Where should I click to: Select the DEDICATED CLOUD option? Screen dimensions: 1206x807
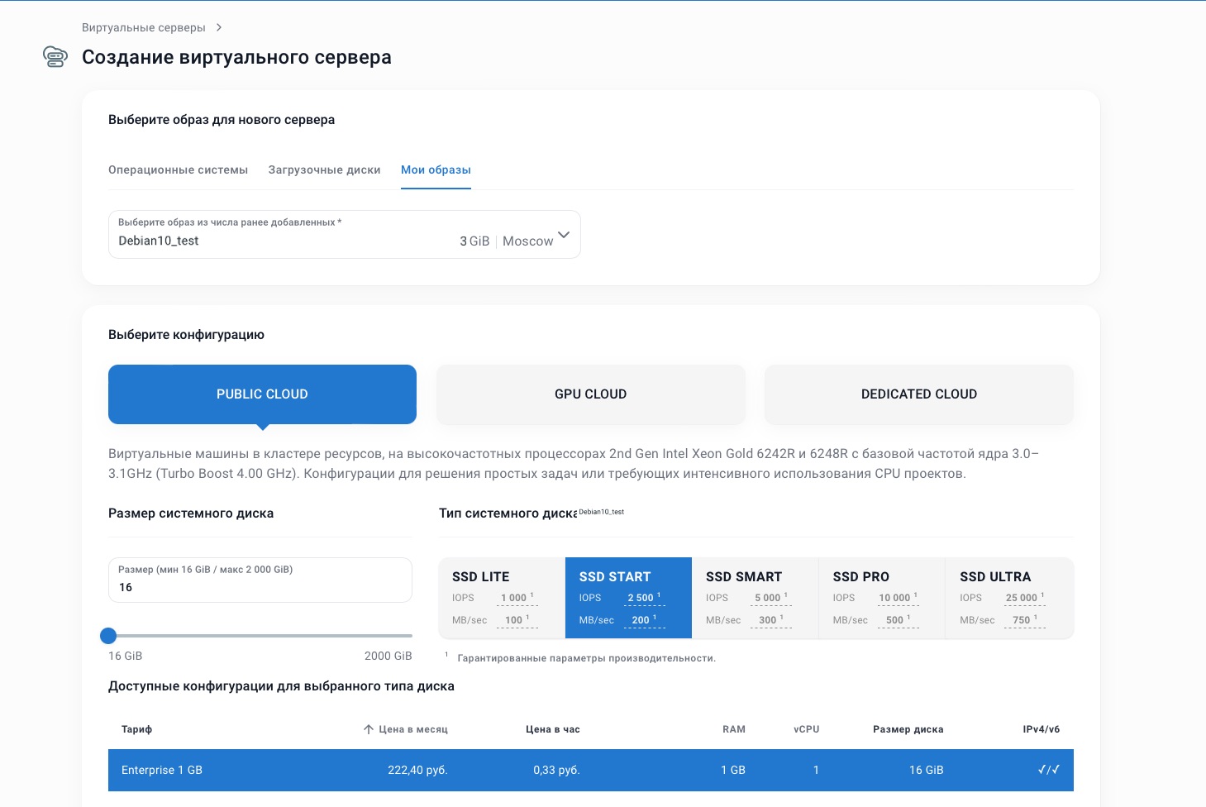click(918, 394)
